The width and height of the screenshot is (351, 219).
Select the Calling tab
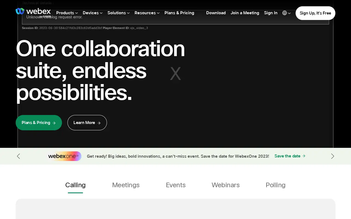point(75,185)
